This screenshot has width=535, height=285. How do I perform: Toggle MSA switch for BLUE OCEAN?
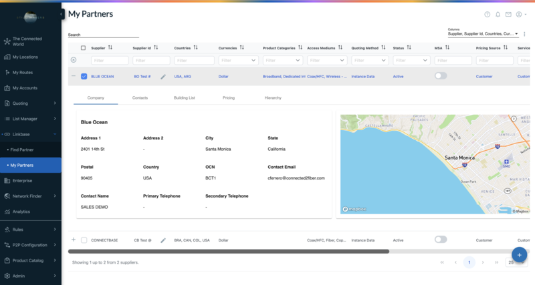(x=441, y=76)
